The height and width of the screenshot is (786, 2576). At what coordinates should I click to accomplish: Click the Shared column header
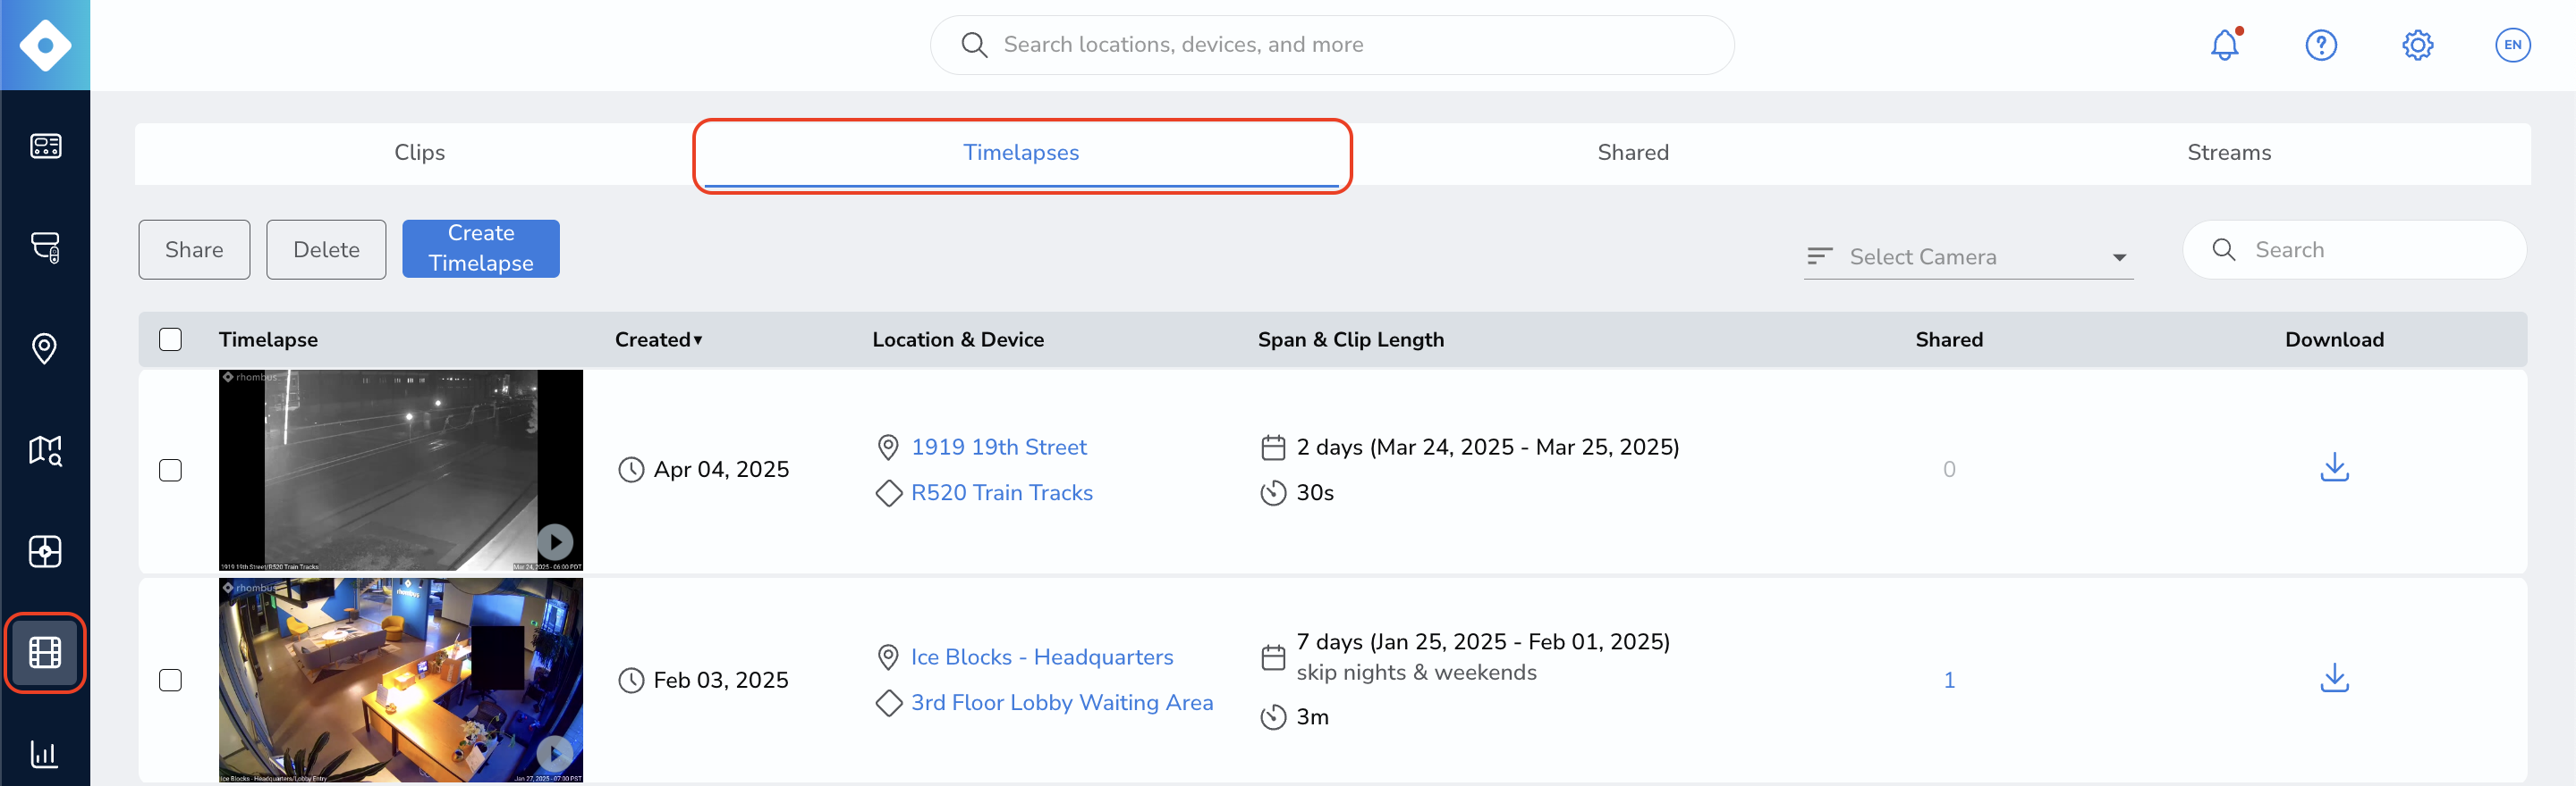[1949, 339]
